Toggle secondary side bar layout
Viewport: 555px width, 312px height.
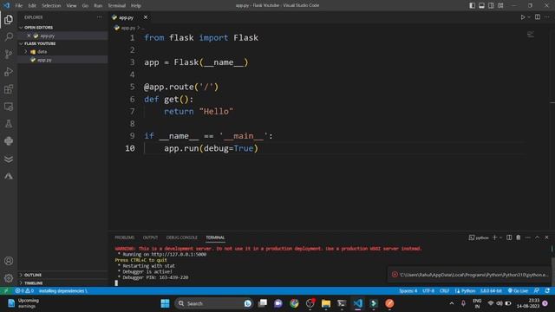tap(491, 5)
